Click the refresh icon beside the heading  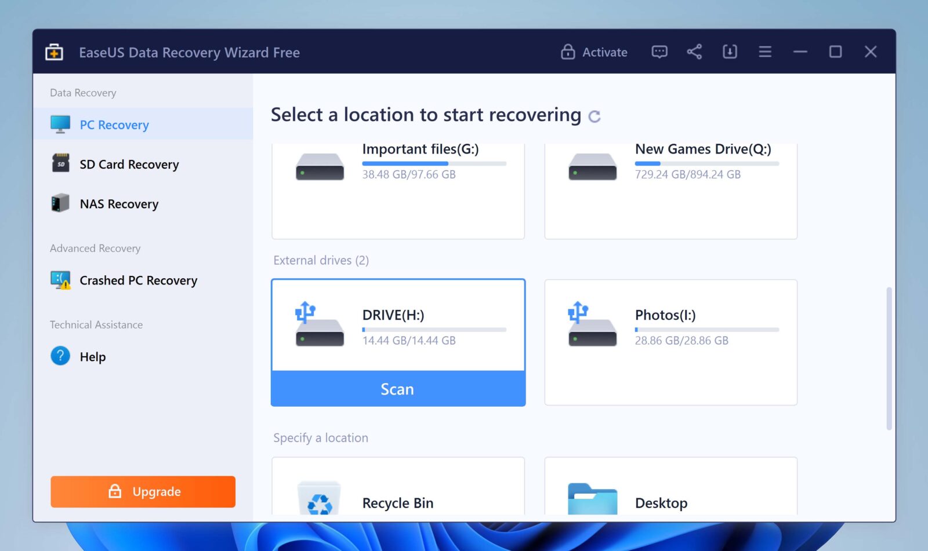click(x=594, y=115)
